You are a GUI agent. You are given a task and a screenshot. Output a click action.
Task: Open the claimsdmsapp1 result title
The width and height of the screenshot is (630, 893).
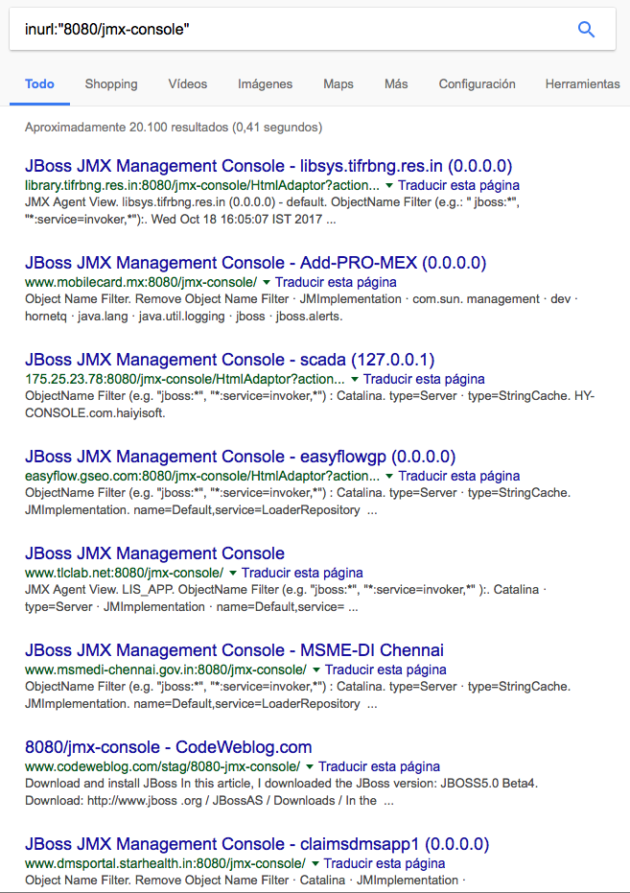tap(257, 843)
